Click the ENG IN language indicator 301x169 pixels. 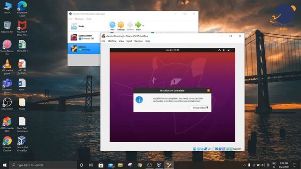click(274, 165)
